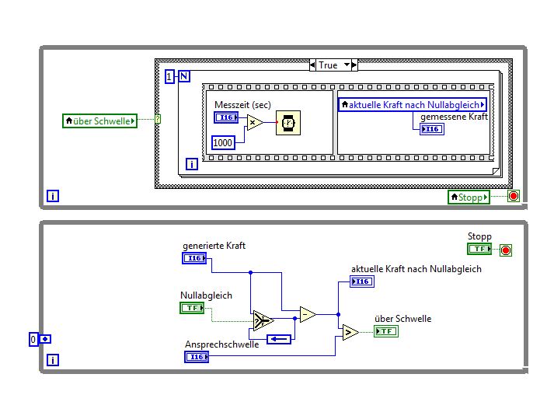Select the 'generierte Kraft' I16 control terminal
The width and height of the screenshot is (554, 395).
pyautogui.click(x=194, y=258)
